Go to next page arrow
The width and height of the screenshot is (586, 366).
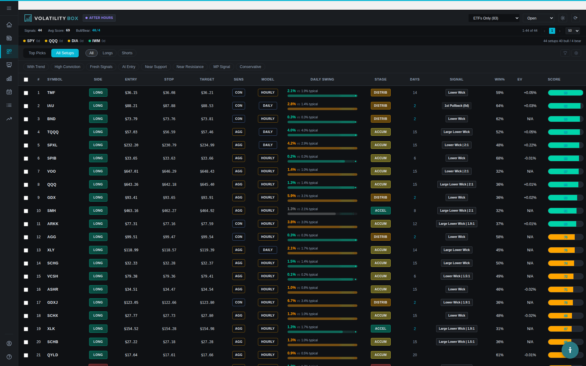[560, 31]
